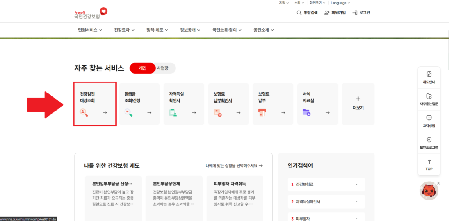Expand the 화면크기 dropdown
449x221 pixels.
317,3
